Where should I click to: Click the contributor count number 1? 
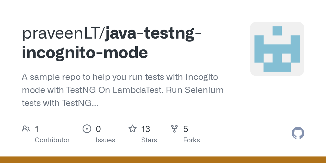click(37, 129)
